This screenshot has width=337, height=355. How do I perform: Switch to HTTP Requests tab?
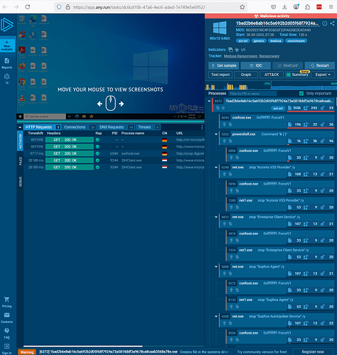coord(42,127)
